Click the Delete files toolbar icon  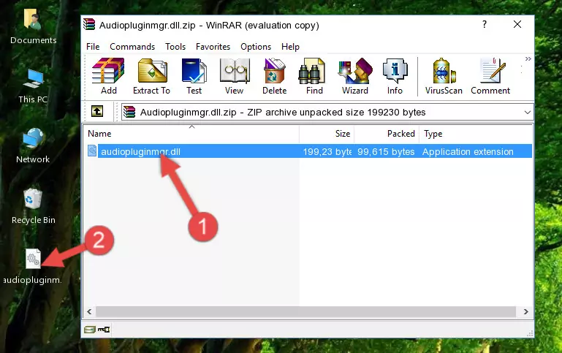[275, 76]
